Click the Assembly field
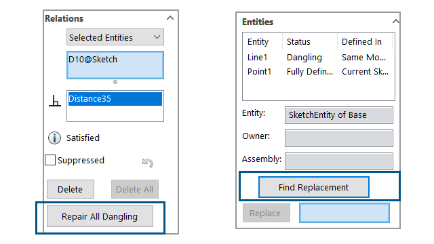This screenshot has width=434, height=244. click(339, 161)
